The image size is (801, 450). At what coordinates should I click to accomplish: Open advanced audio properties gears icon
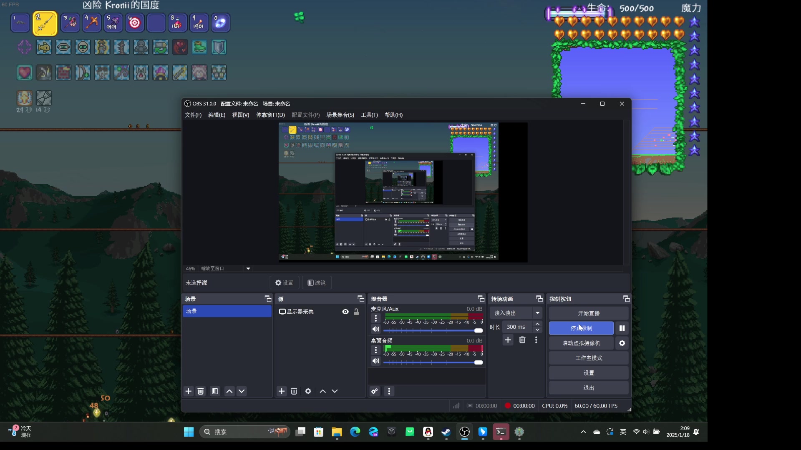(x=375, y=391)
